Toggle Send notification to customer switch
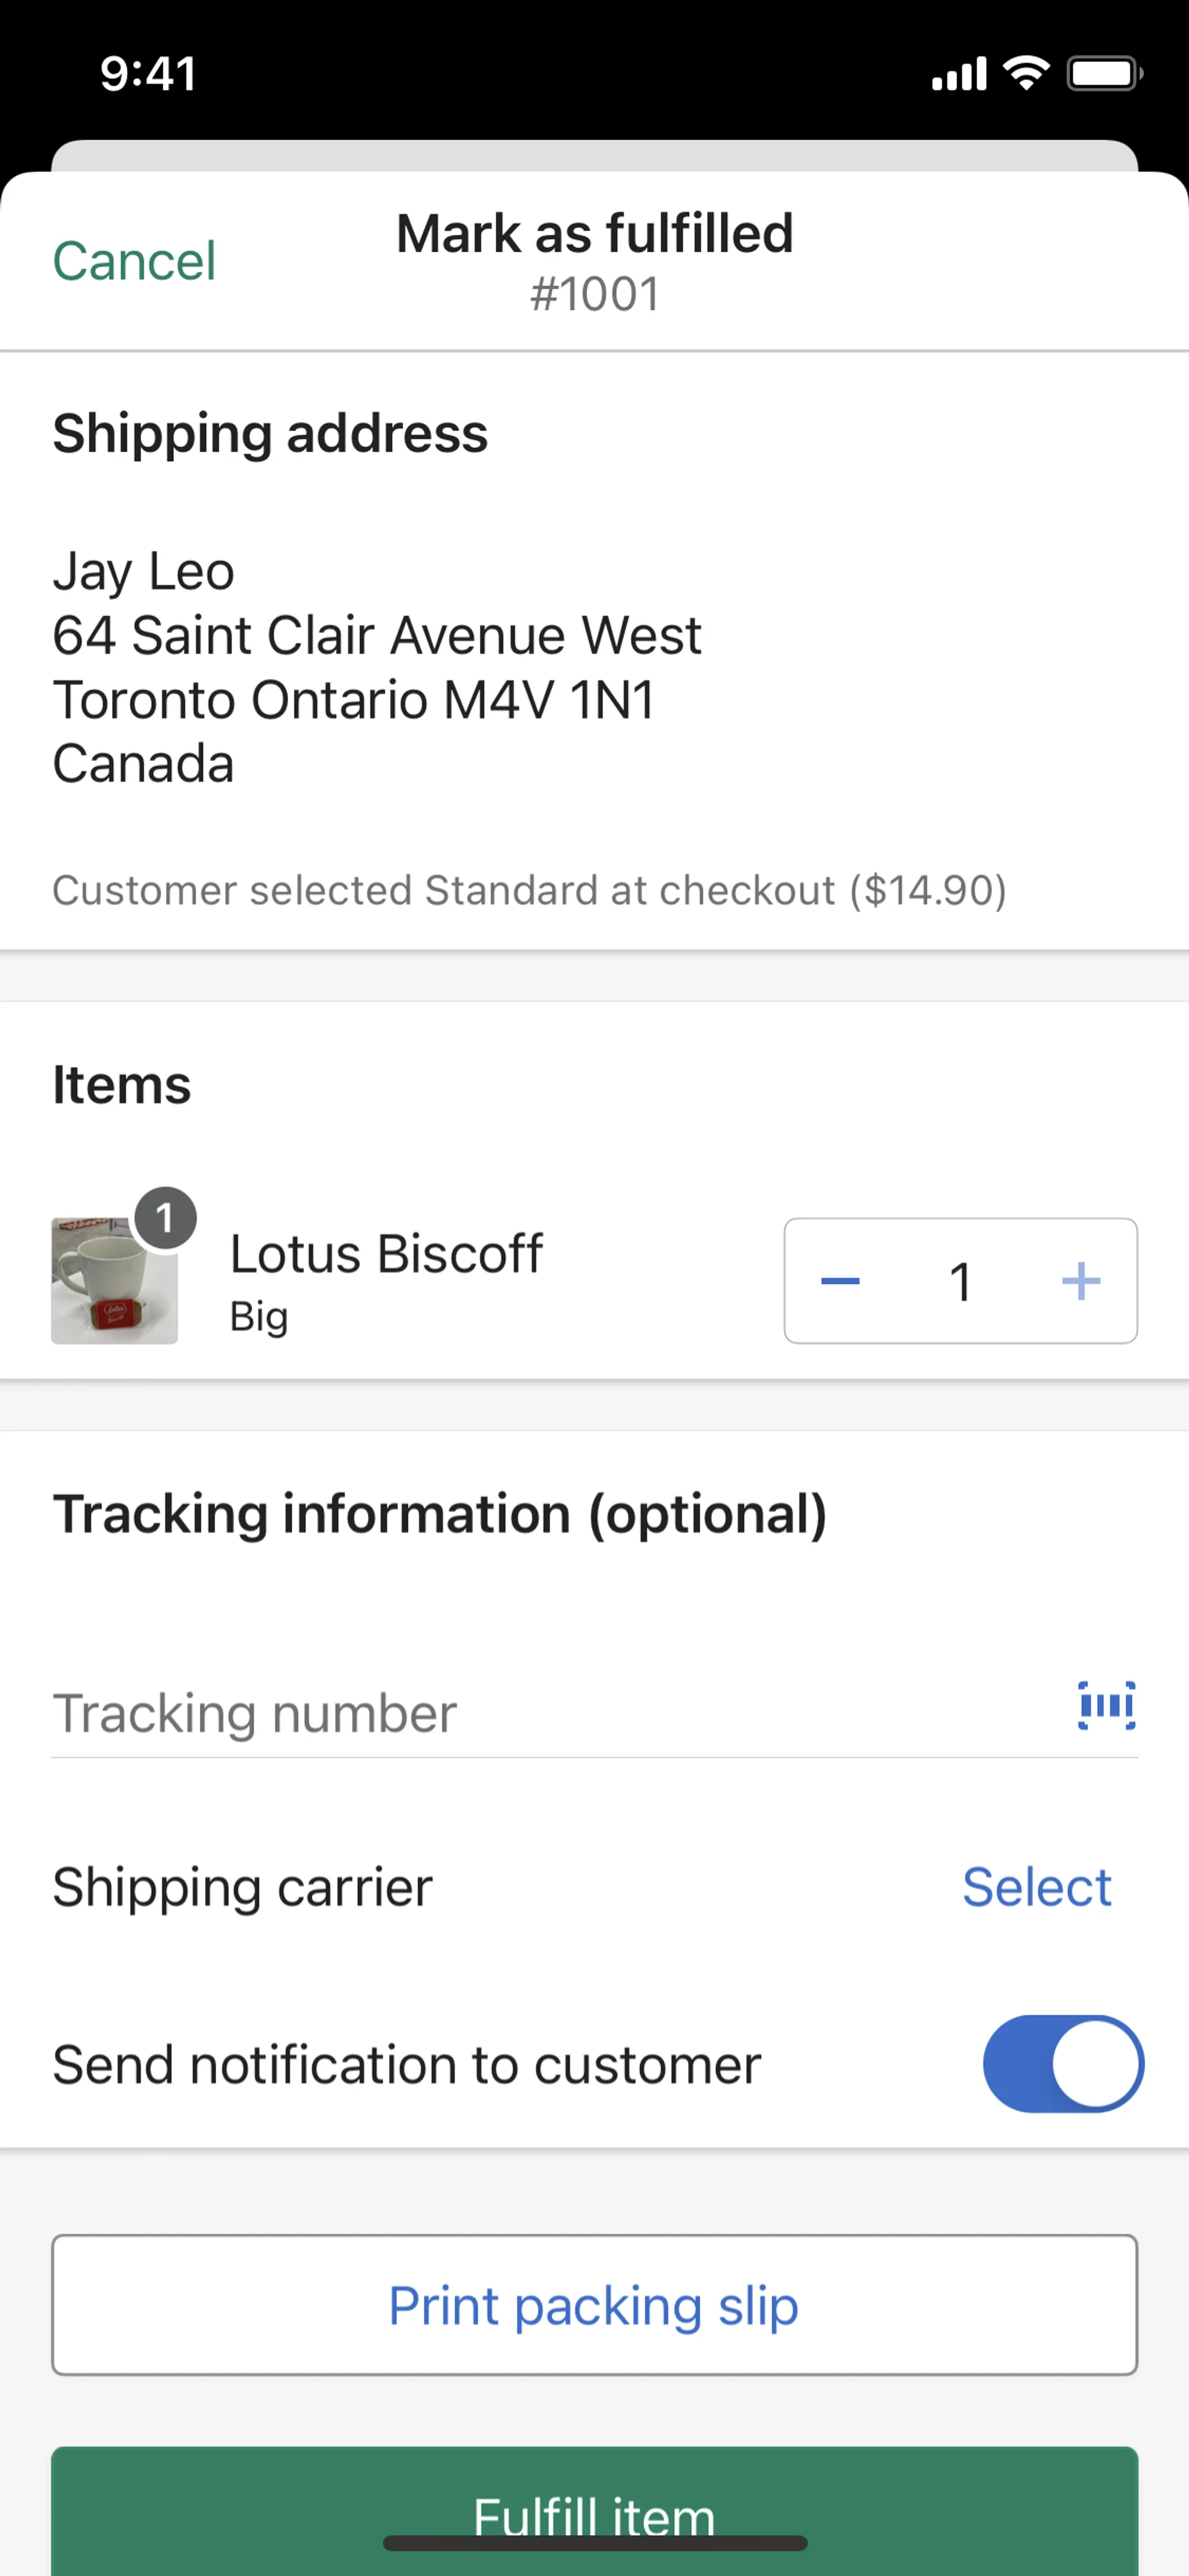The image size is (1189, 2576). [x=1062, y=2064]
